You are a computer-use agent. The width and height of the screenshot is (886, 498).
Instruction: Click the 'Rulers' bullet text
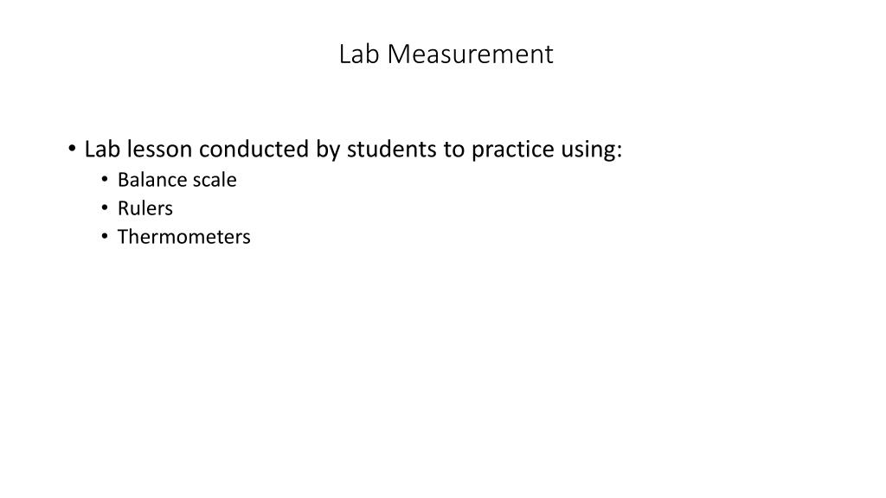[x=145, y=208]
